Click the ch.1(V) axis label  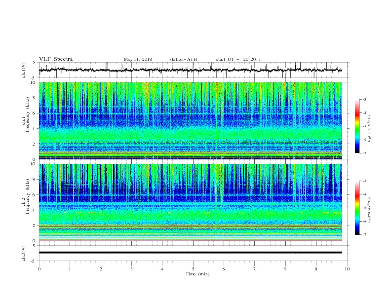point(24,70)
